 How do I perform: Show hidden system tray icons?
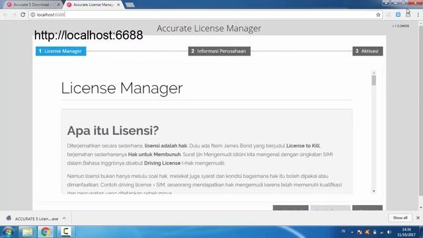(x=352, y=232)
